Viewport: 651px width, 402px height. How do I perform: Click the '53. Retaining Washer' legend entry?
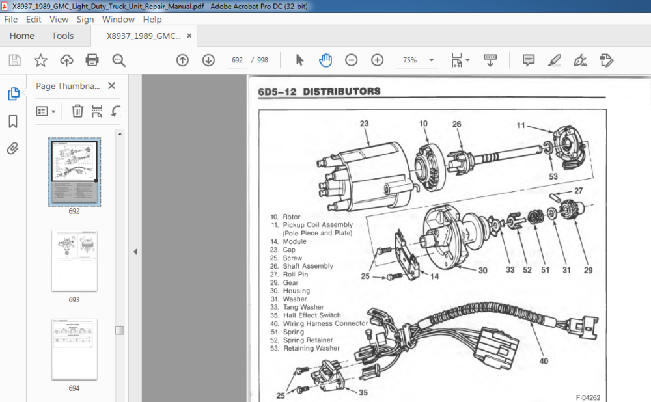305,348
